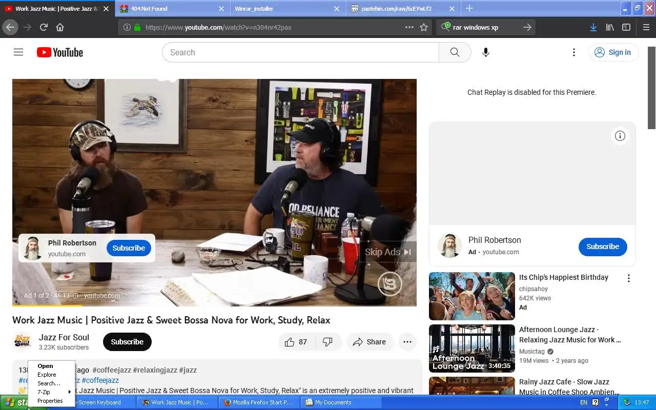Bookmark this page with the star icon

[x=424, y=27]
